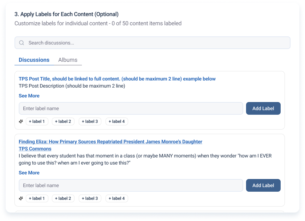The image size is (305, 221).
Task: Add suggested label 4 to Finding Eliza
Action: point(117,198)
